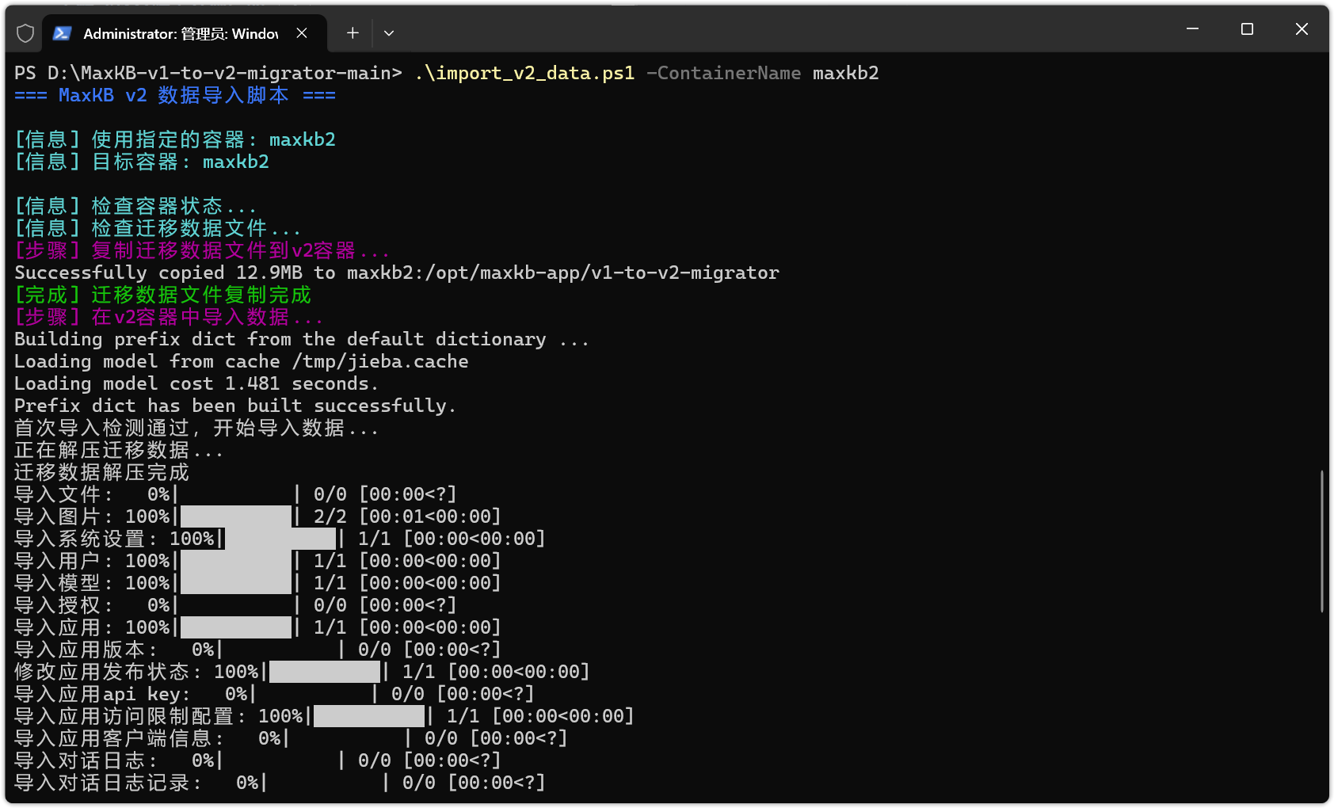Select the Administrator: 管理员 tab
Image resolution: width=1334 pixels, height=808 pixels.
click(x=181, y=33)
